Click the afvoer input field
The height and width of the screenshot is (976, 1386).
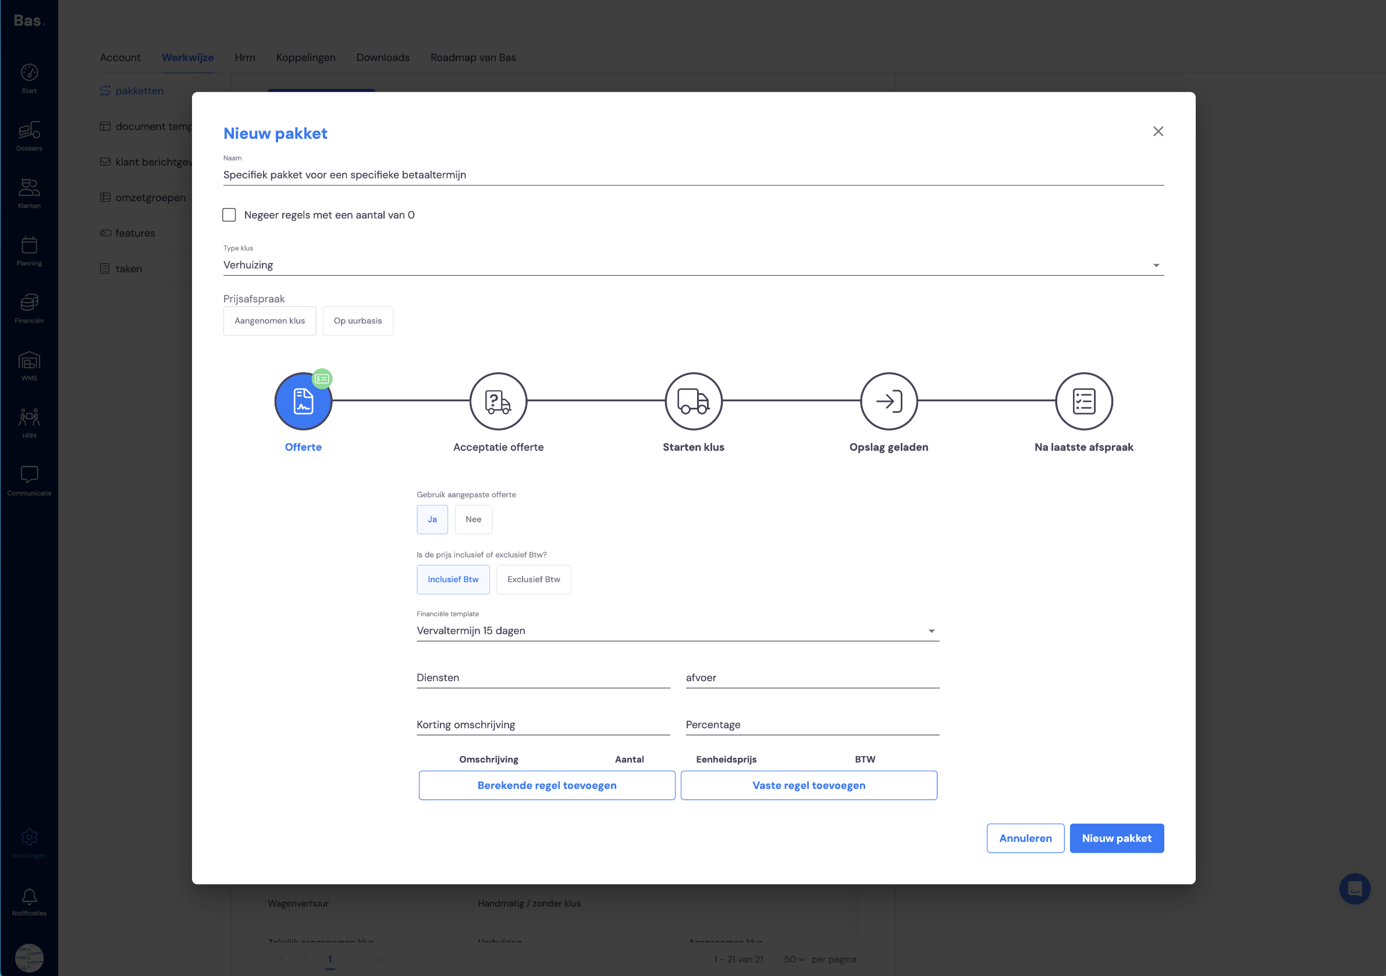(x=812, y=677)
